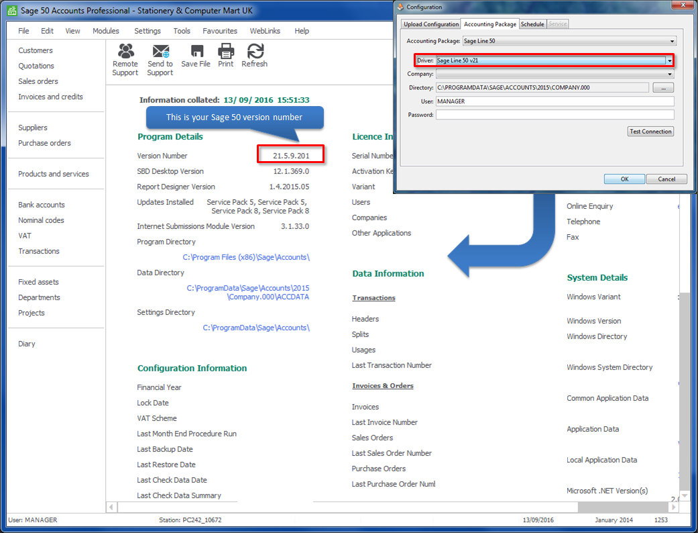Switch to the Schedule tab

pyautogui.click(x=532, y=23)
